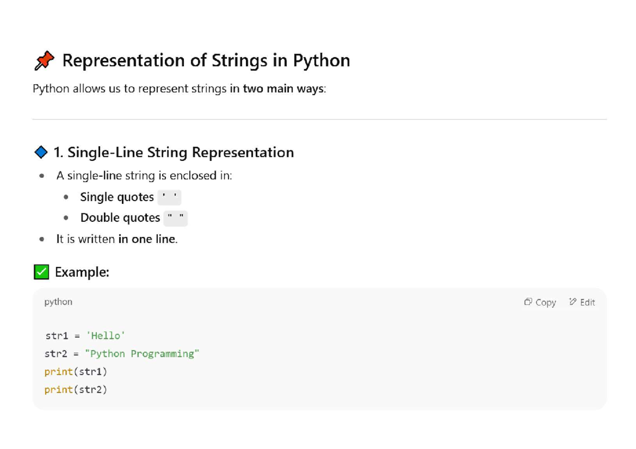Image resolution: width=636 pixels, height=449 pixels.
Task: Click the first print statement in the code
Action: [x=77, y=372]
